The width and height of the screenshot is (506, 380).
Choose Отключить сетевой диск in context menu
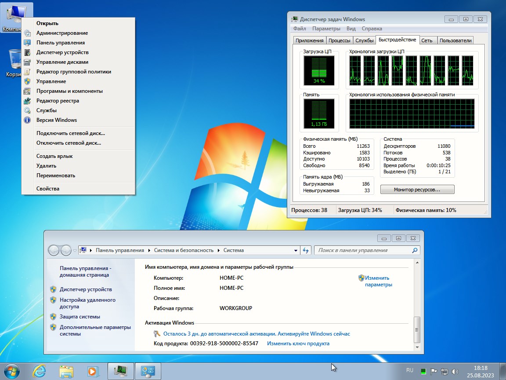(79, 143)
